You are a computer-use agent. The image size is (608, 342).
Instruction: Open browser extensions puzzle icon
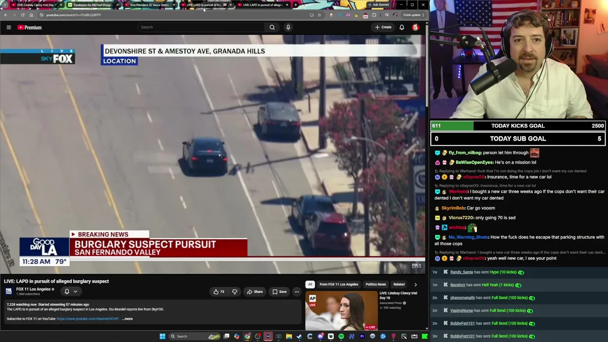[x=374, y=15]
